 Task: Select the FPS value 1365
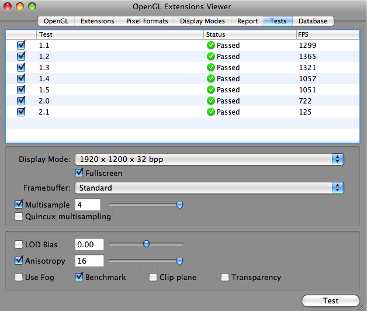point(307,57)
